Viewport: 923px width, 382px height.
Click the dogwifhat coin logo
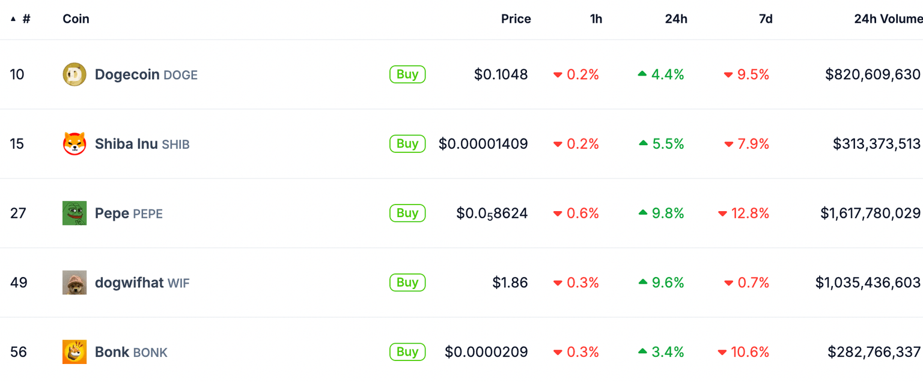click(x=75, y=282)
